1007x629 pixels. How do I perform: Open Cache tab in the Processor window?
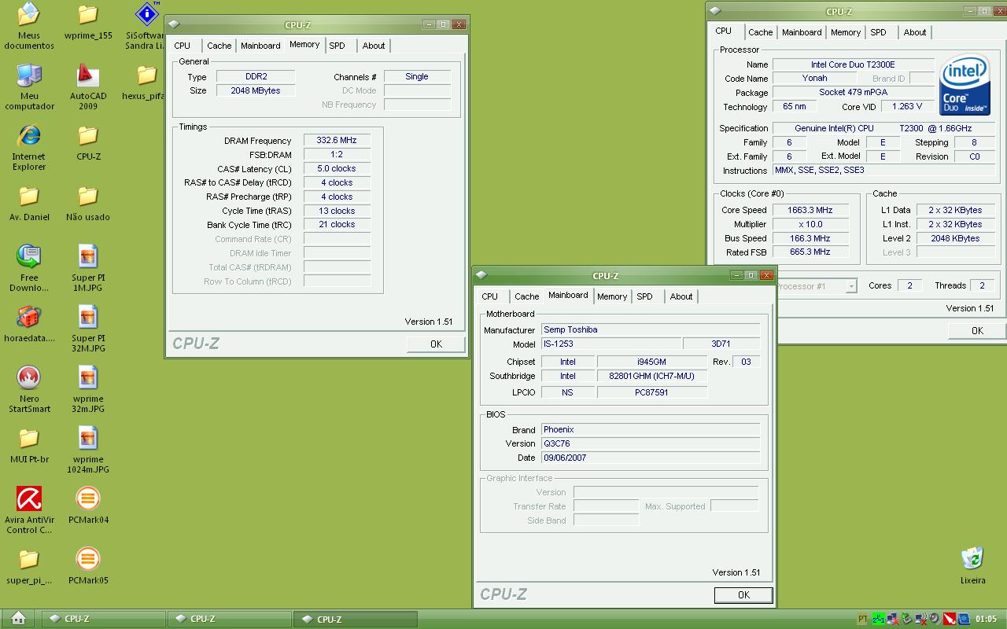(761, 32)
